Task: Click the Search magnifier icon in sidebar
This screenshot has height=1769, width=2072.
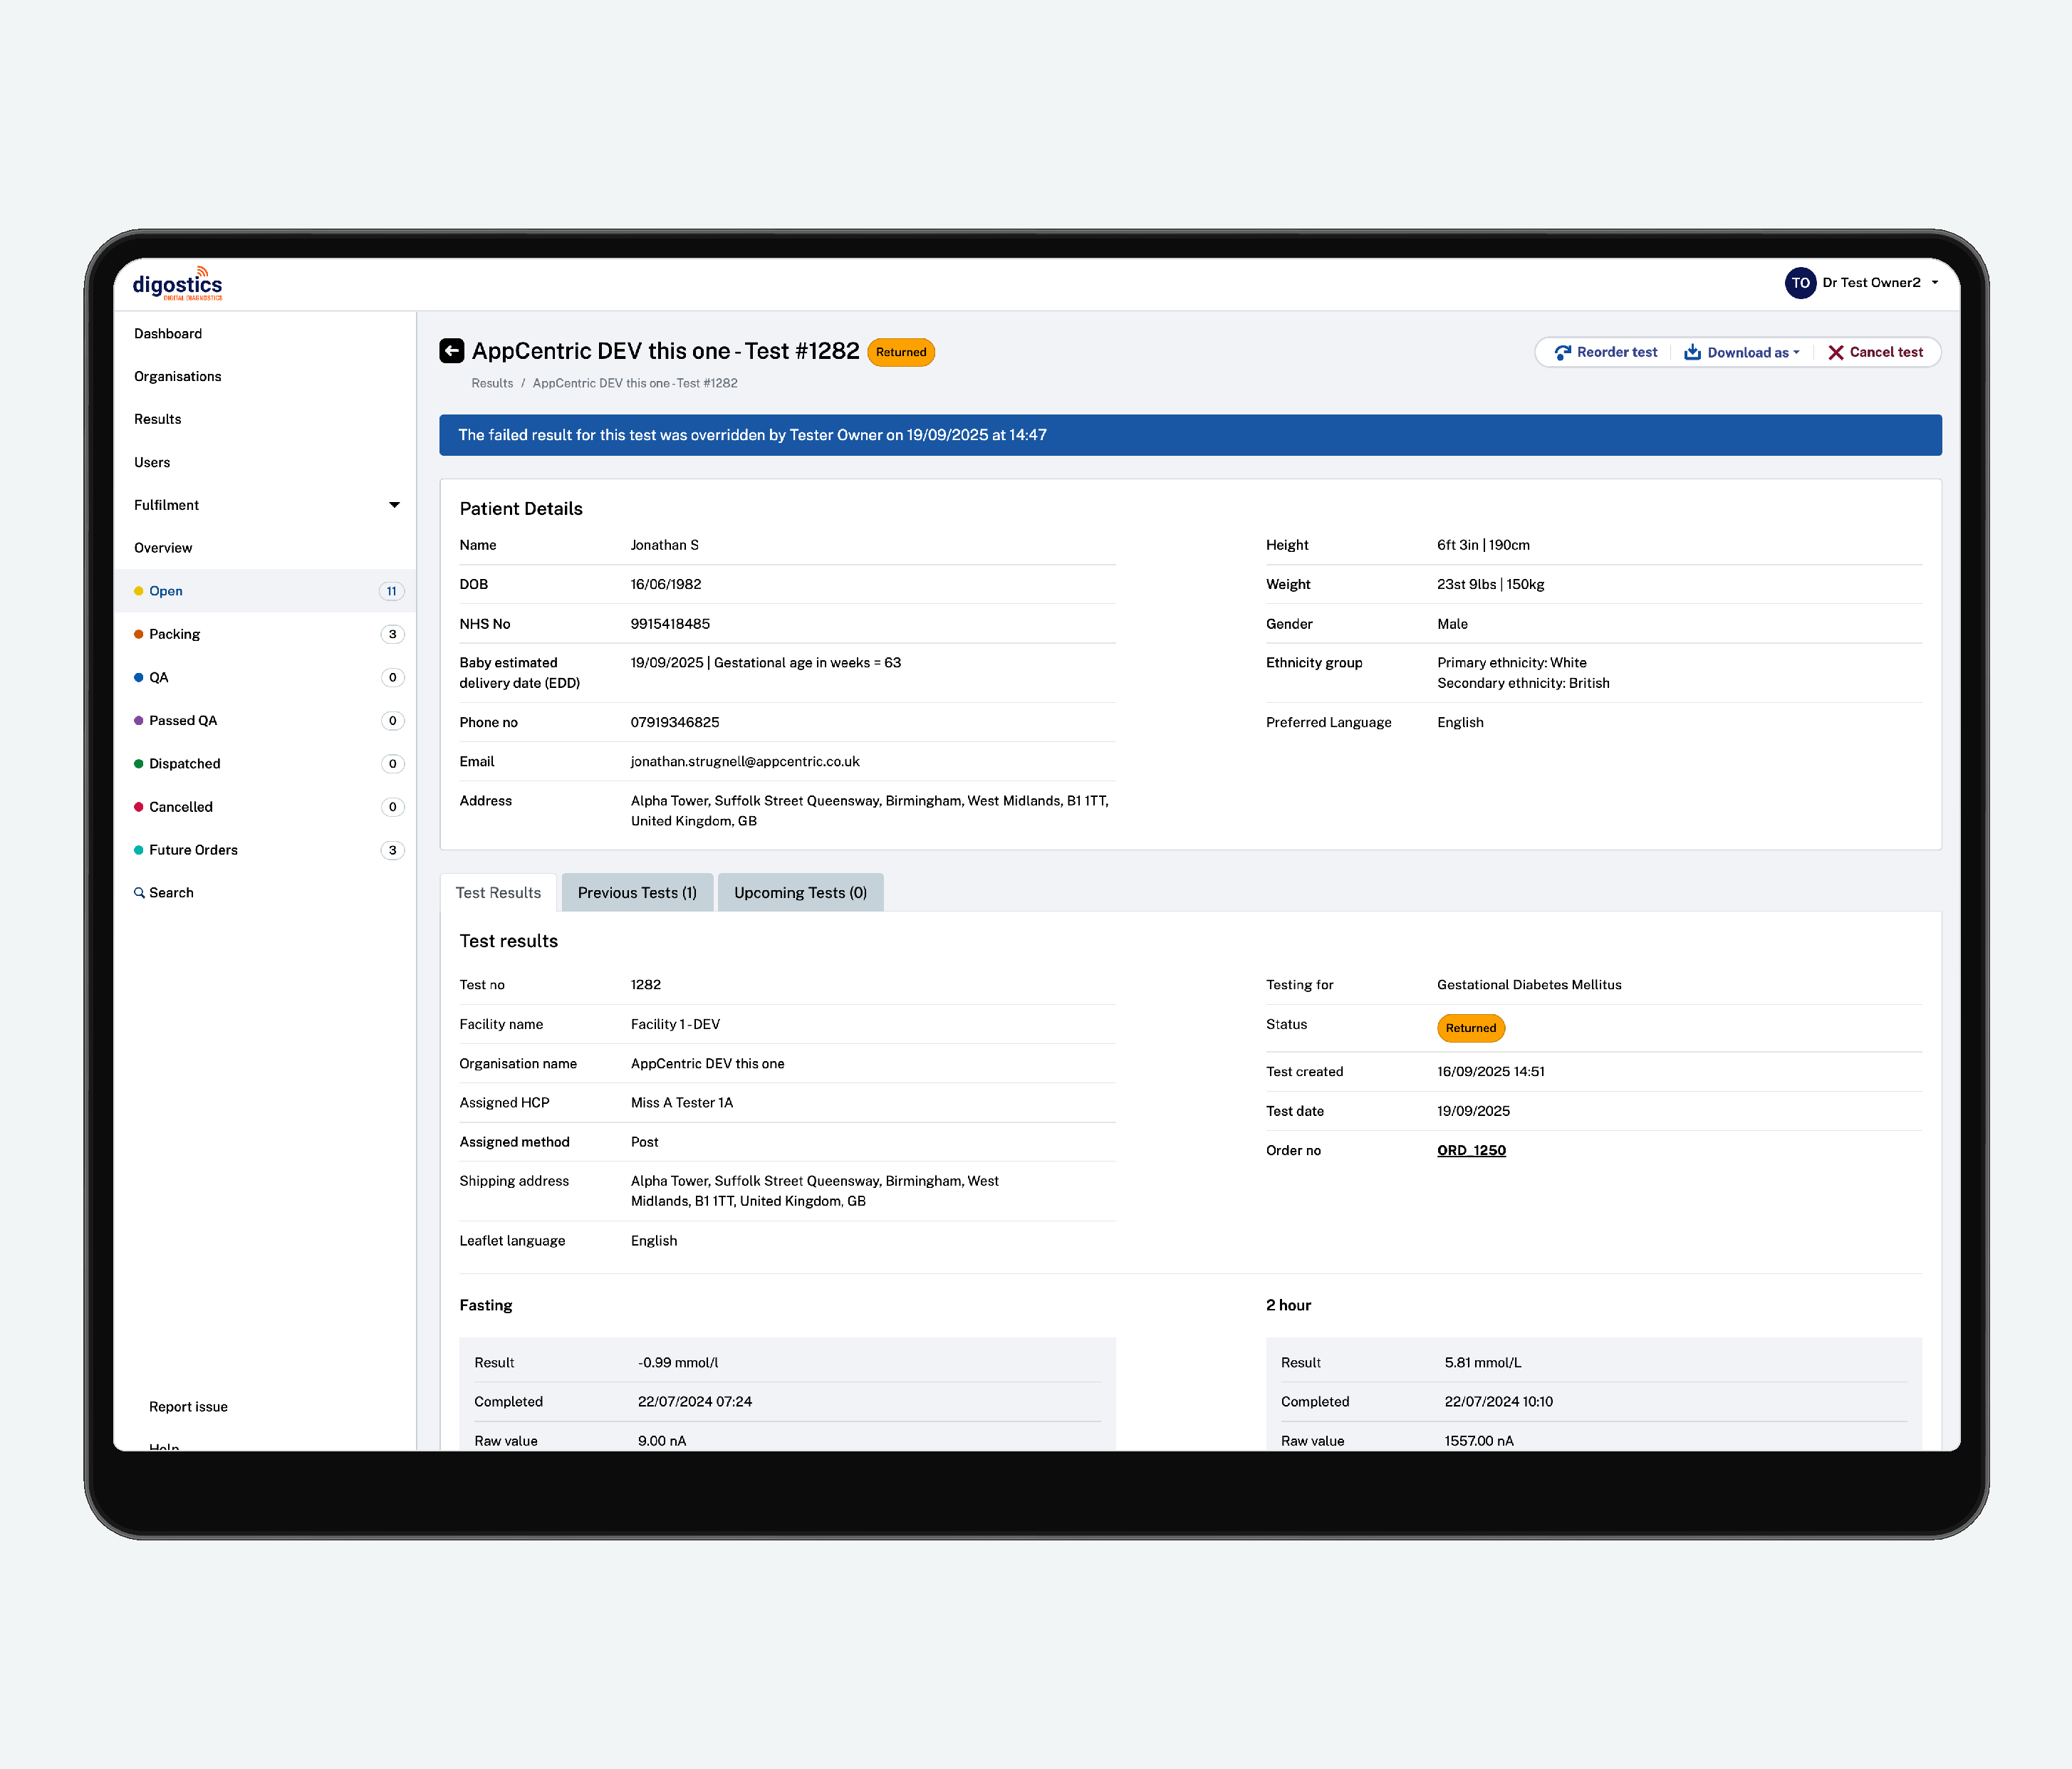Action: click(x=139, y=893)
